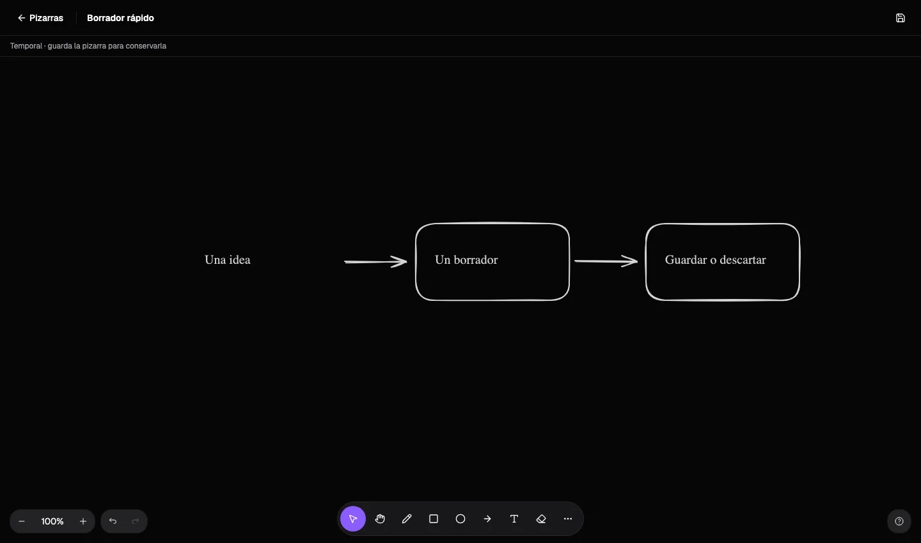
Task: Click the board title Borrador rápido
Action: point(120,18)
